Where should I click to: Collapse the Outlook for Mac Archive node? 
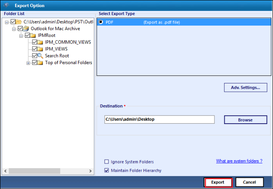(14, 29)
